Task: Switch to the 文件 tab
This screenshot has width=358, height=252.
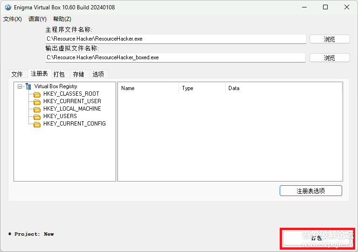Action: (17, 74)
